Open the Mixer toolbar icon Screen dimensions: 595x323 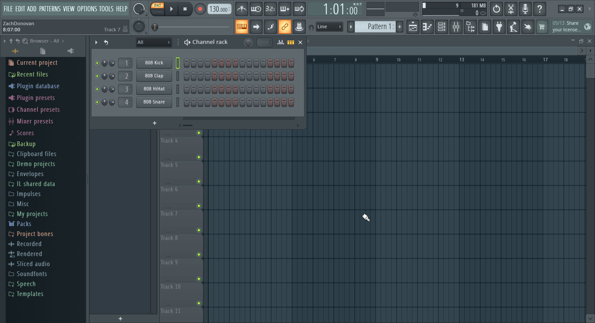(456, 27)
